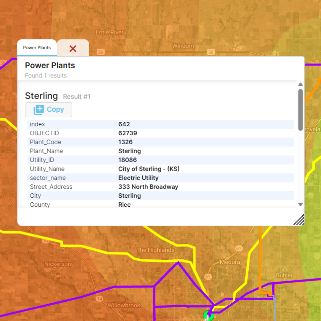Click The Highlands label on the map
Image resolution: width=321 pixels, height=321 pixels.
pos(155,250)
